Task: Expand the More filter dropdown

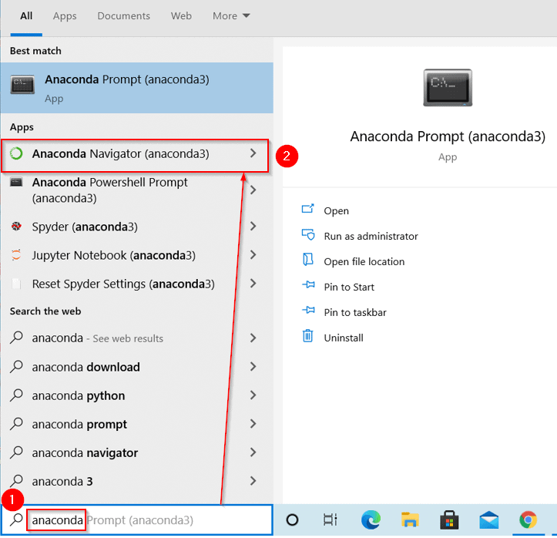Action: (231, 15)
